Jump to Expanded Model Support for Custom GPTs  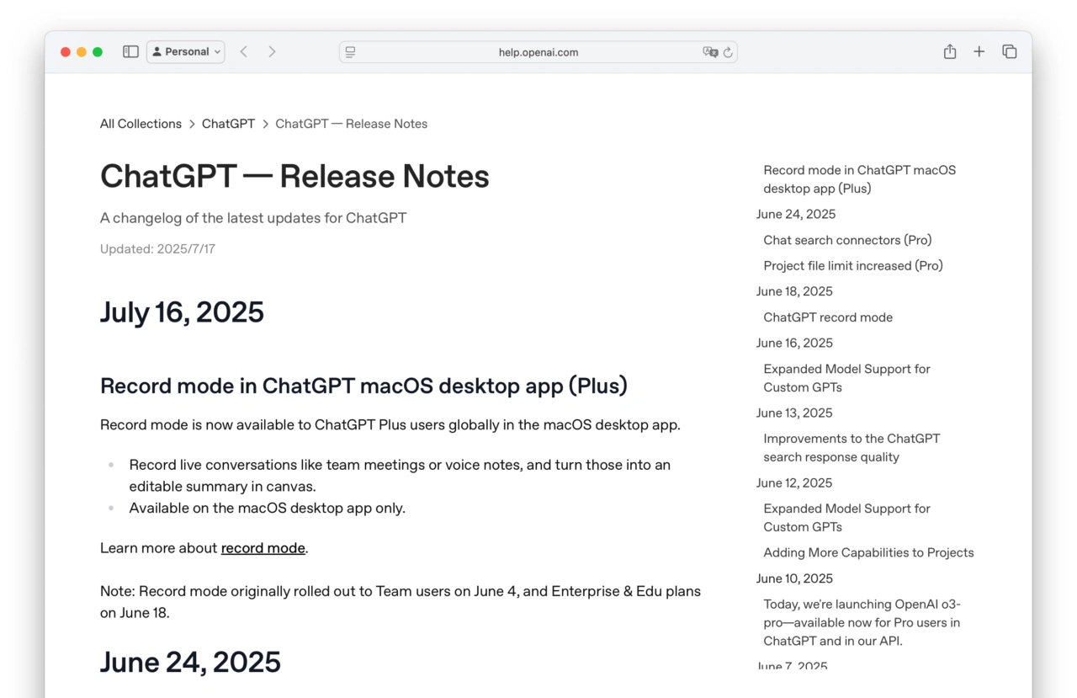(846, 378)
